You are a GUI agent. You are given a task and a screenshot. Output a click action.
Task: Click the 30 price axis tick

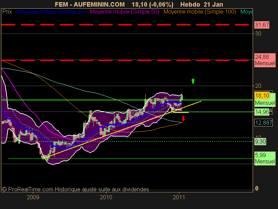(x=258, y=33)
